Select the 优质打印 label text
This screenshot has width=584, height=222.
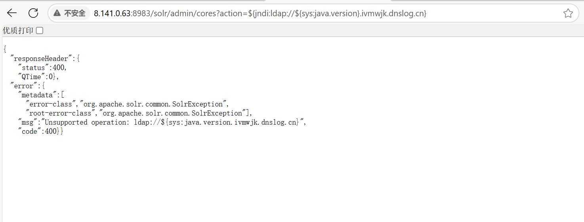(18, 30)
